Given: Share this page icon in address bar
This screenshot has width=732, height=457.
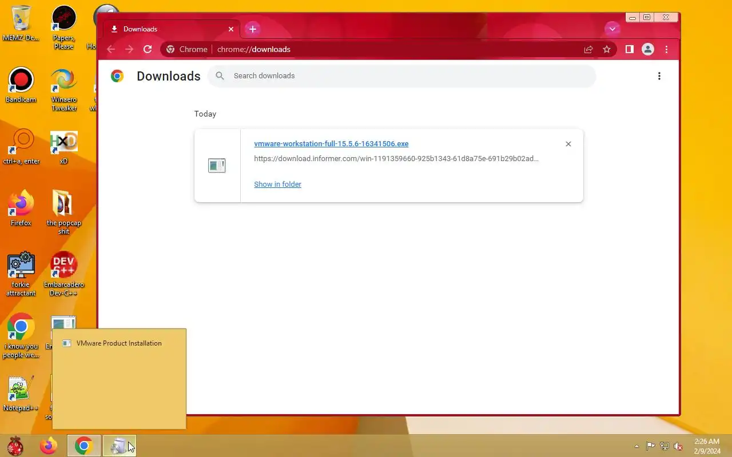Looking at the screenshot, I should pyautogui.click(x=588, y=50).
